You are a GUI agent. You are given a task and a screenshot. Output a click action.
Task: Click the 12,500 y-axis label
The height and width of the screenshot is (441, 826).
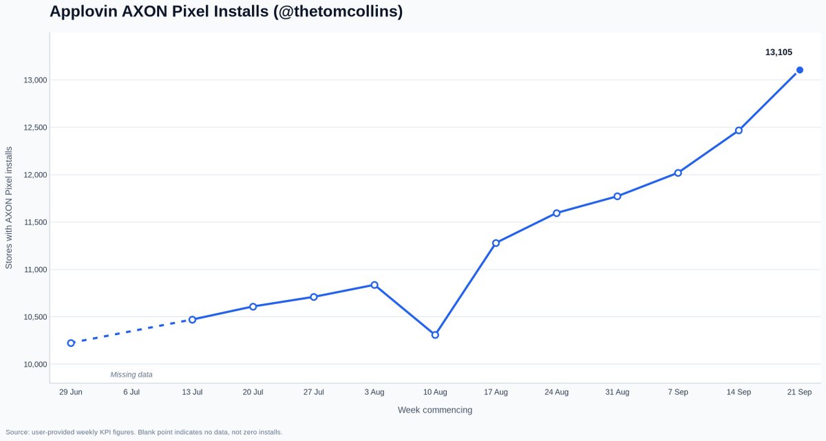(x=34, y=127)
